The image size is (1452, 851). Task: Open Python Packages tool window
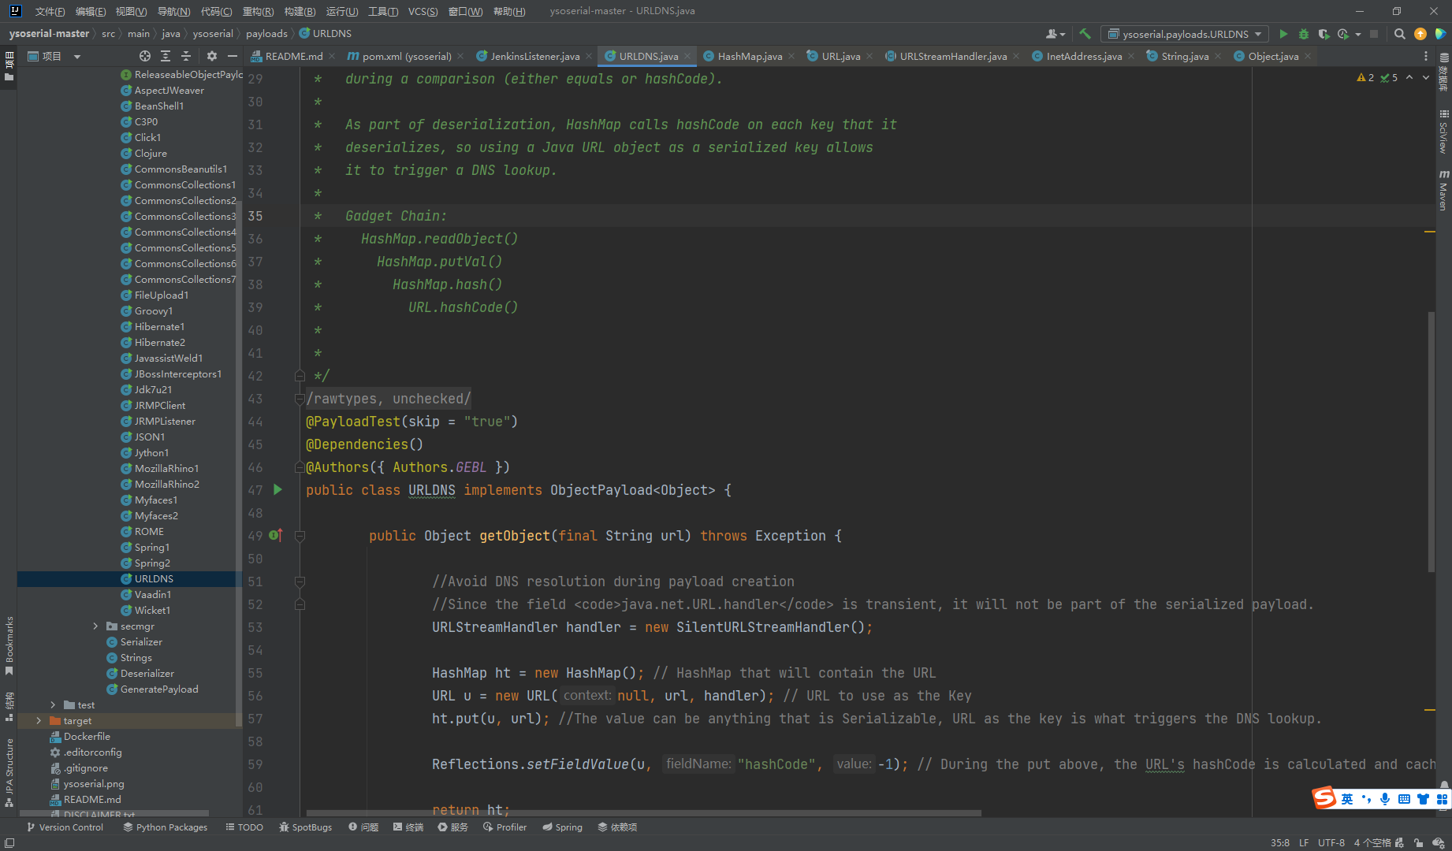pos(165,827)
